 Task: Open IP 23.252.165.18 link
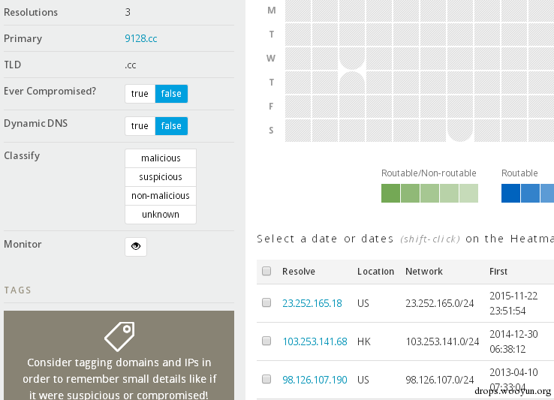312,304
